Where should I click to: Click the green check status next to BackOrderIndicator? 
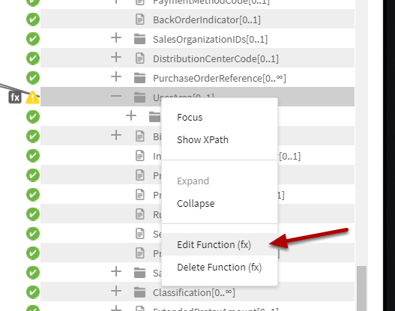33,19
